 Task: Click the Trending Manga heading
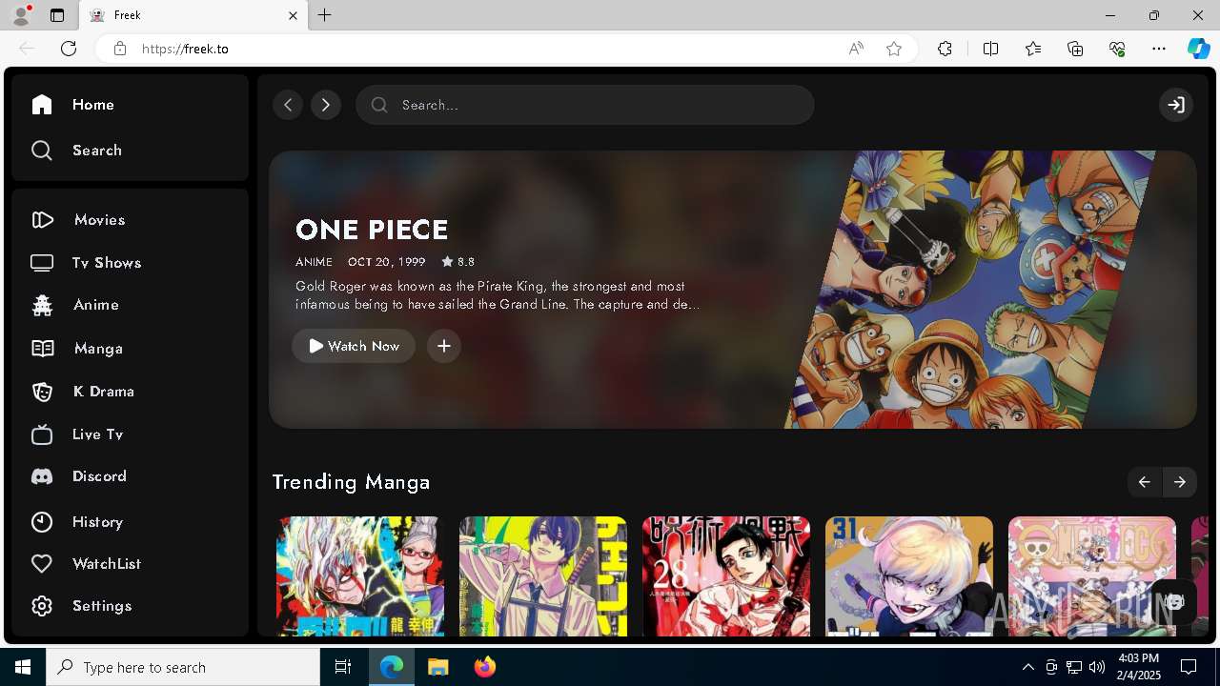pos(351,482)
